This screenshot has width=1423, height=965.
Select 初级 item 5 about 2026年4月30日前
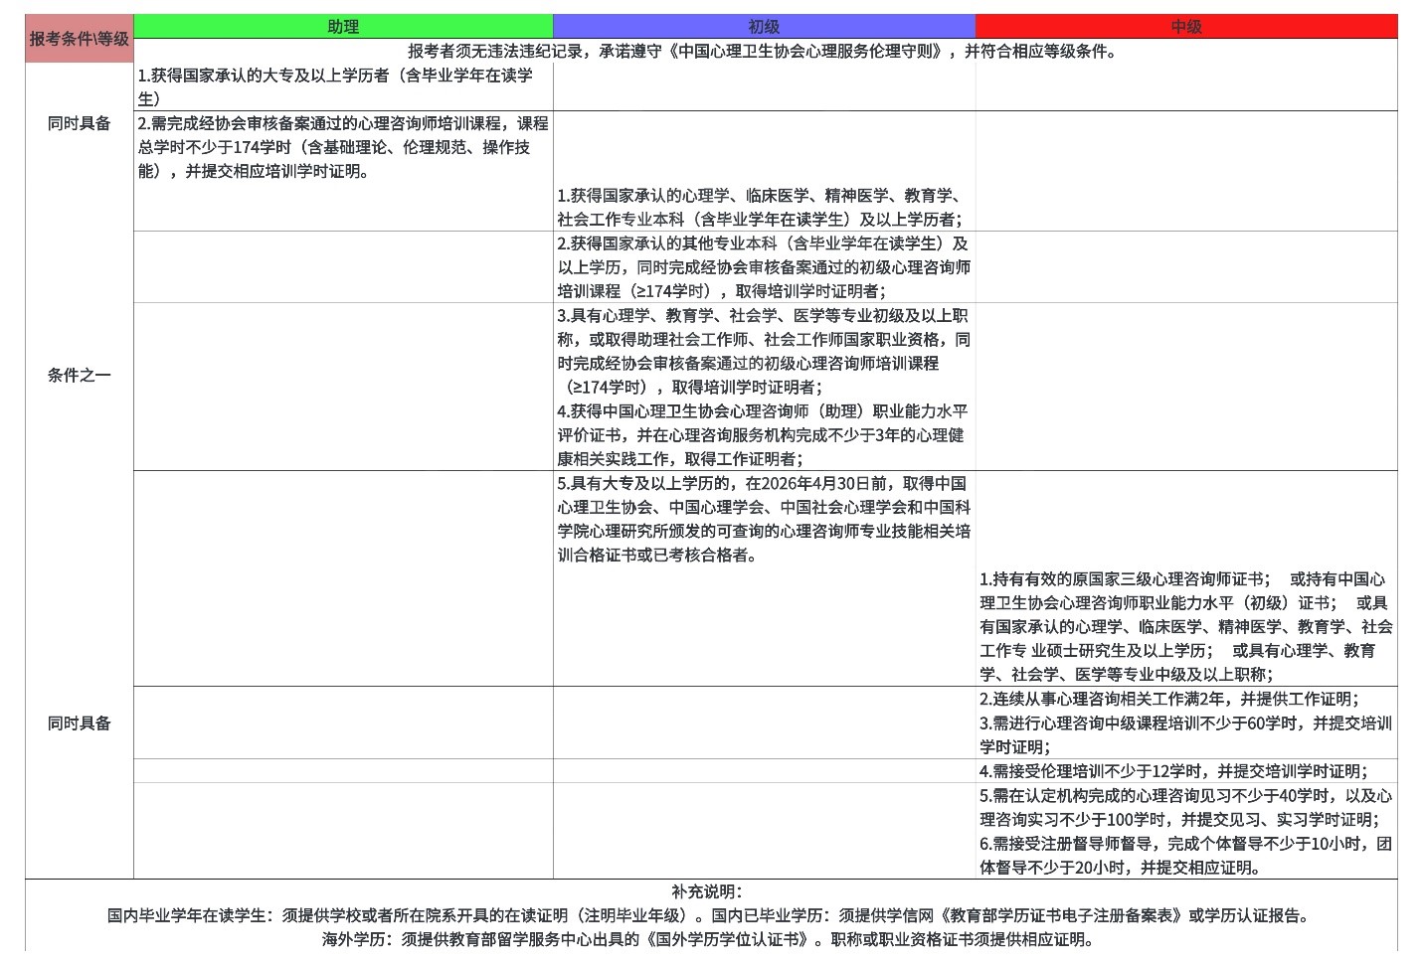click(764, 519)
